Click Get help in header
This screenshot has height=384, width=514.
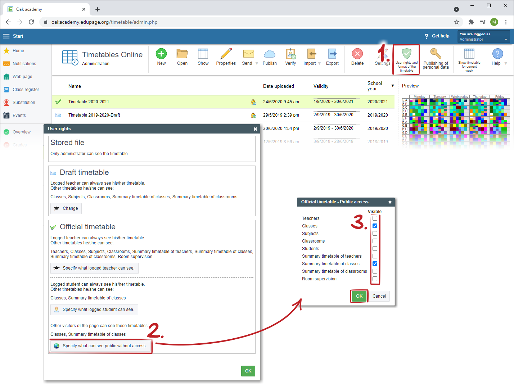(x=437, y=36)
